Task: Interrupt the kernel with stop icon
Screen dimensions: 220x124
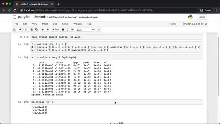Action: 63,30
